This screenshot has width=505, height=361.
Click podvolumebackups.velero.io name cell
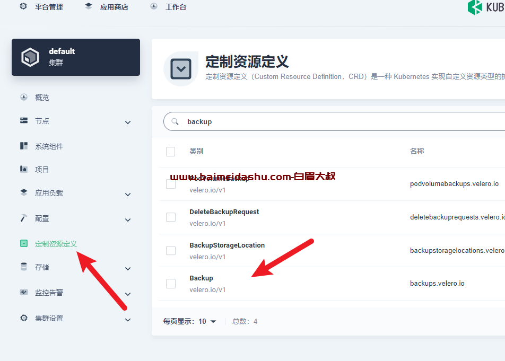[x=454, y=184]
